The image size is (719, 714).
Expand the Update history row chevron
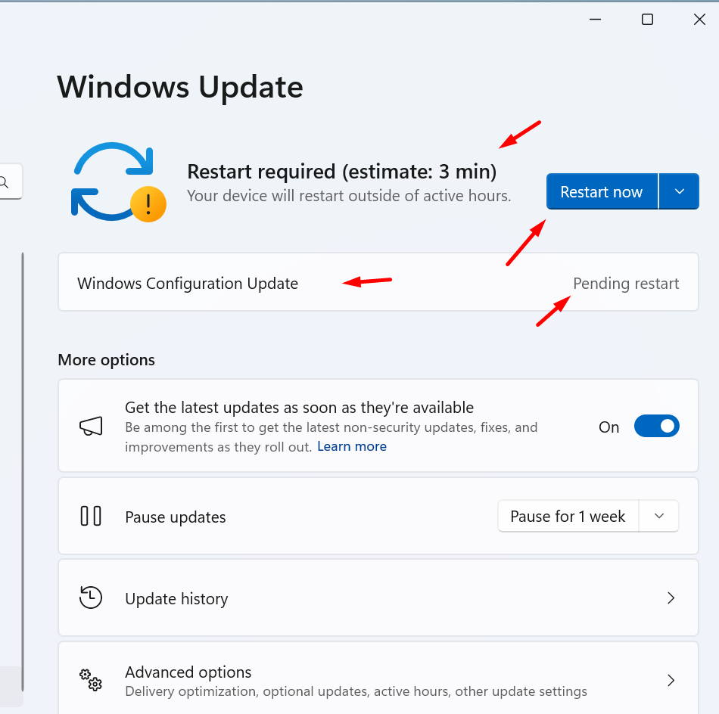[x=671, y=598]
